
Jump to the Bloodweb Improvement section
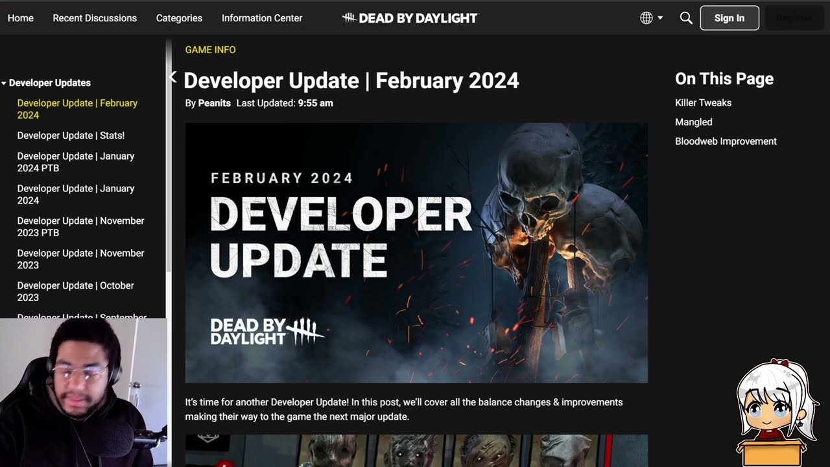click(x=726, y=141)
